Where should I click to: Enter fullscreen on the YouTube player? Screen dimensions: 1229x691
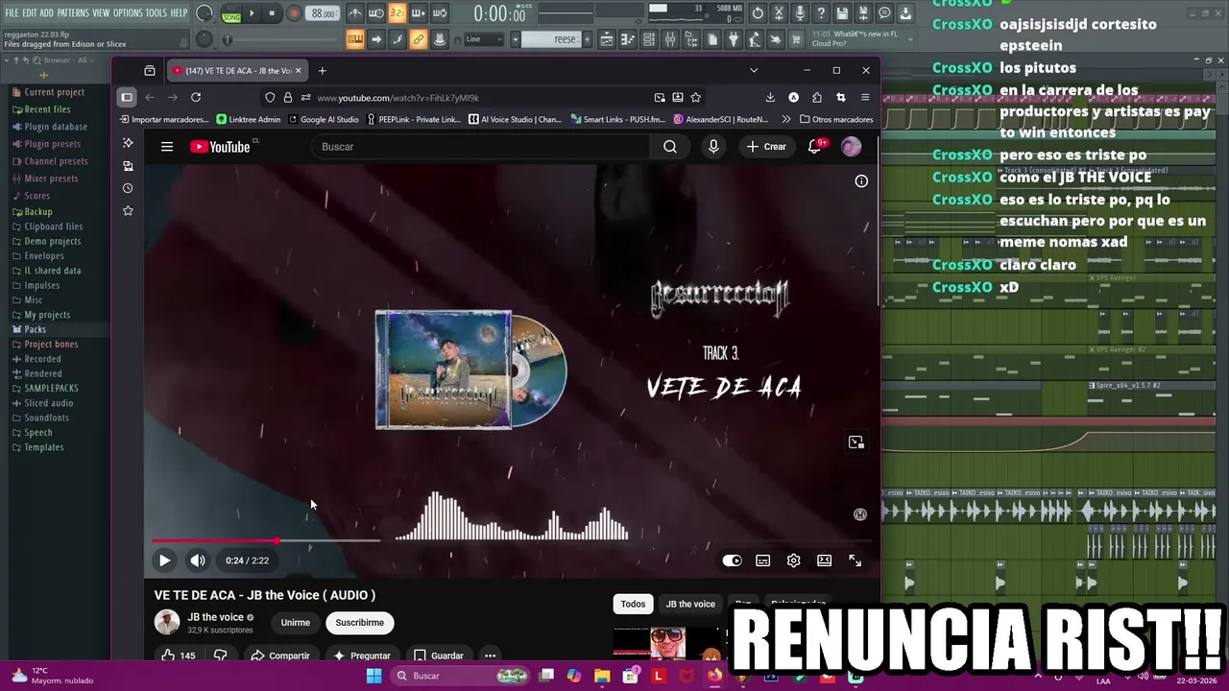pyautogui.click(x=855, y=560)
